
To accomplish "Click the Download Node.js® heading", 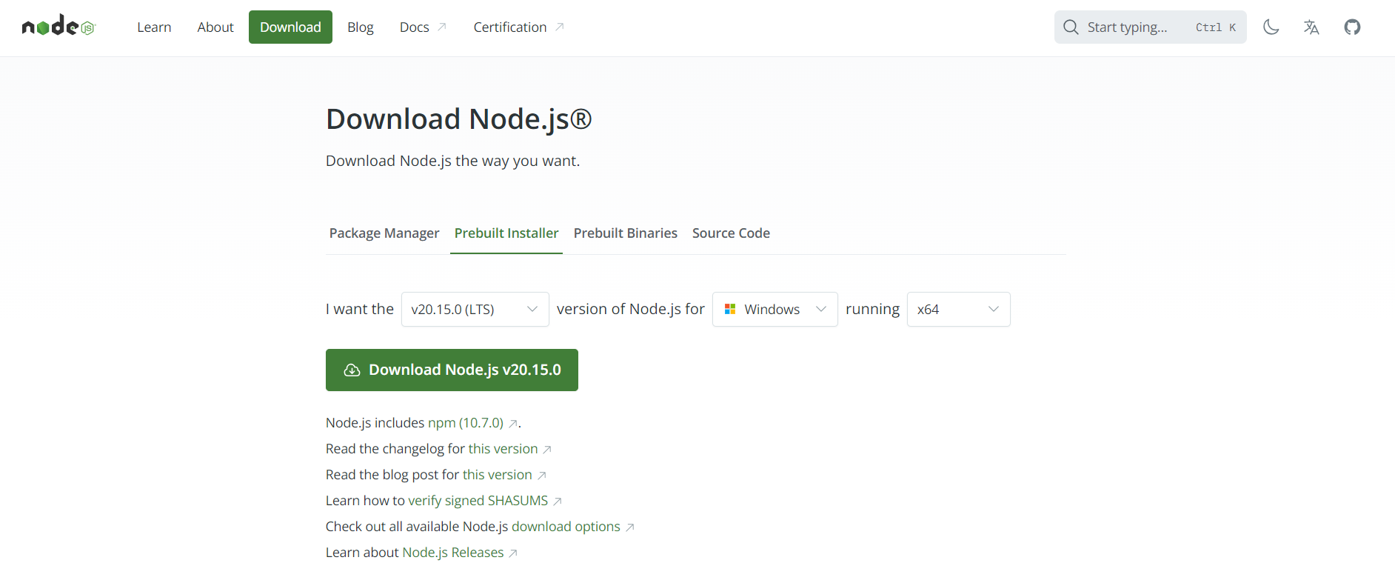I will tap(458, 119).
